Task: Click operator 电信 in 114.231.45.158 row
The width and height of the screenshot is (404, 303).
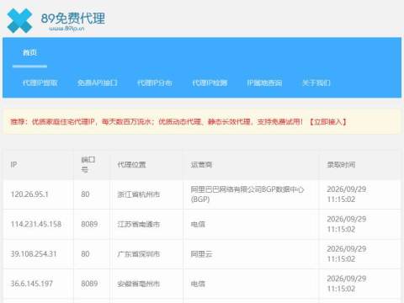Action: pos(198,224)
